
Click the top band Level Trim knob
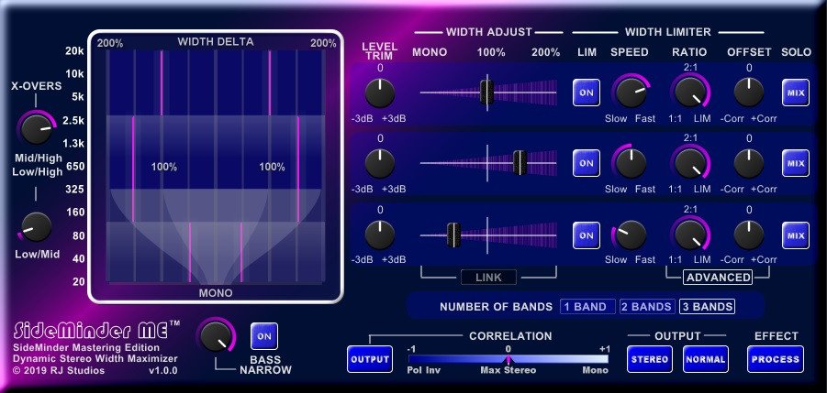(380, 93)
